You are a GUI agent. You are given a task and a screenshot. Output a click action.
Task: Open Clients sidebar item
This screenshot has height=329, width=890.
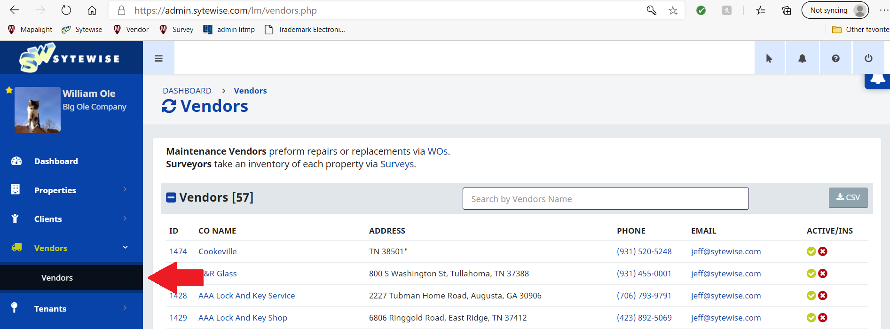(48, 219)
